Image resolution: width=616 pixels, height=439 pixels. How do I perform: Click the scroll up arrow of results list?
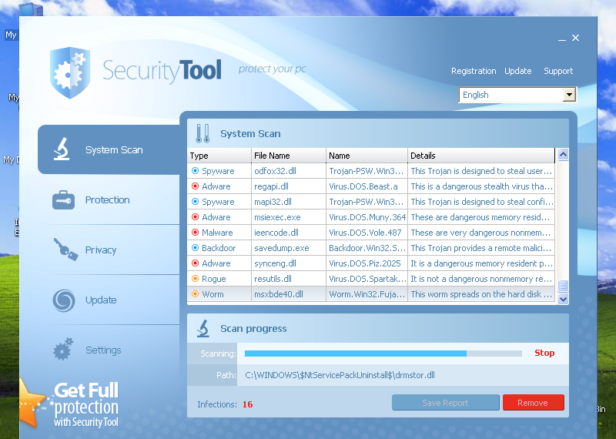coord(563,155)
